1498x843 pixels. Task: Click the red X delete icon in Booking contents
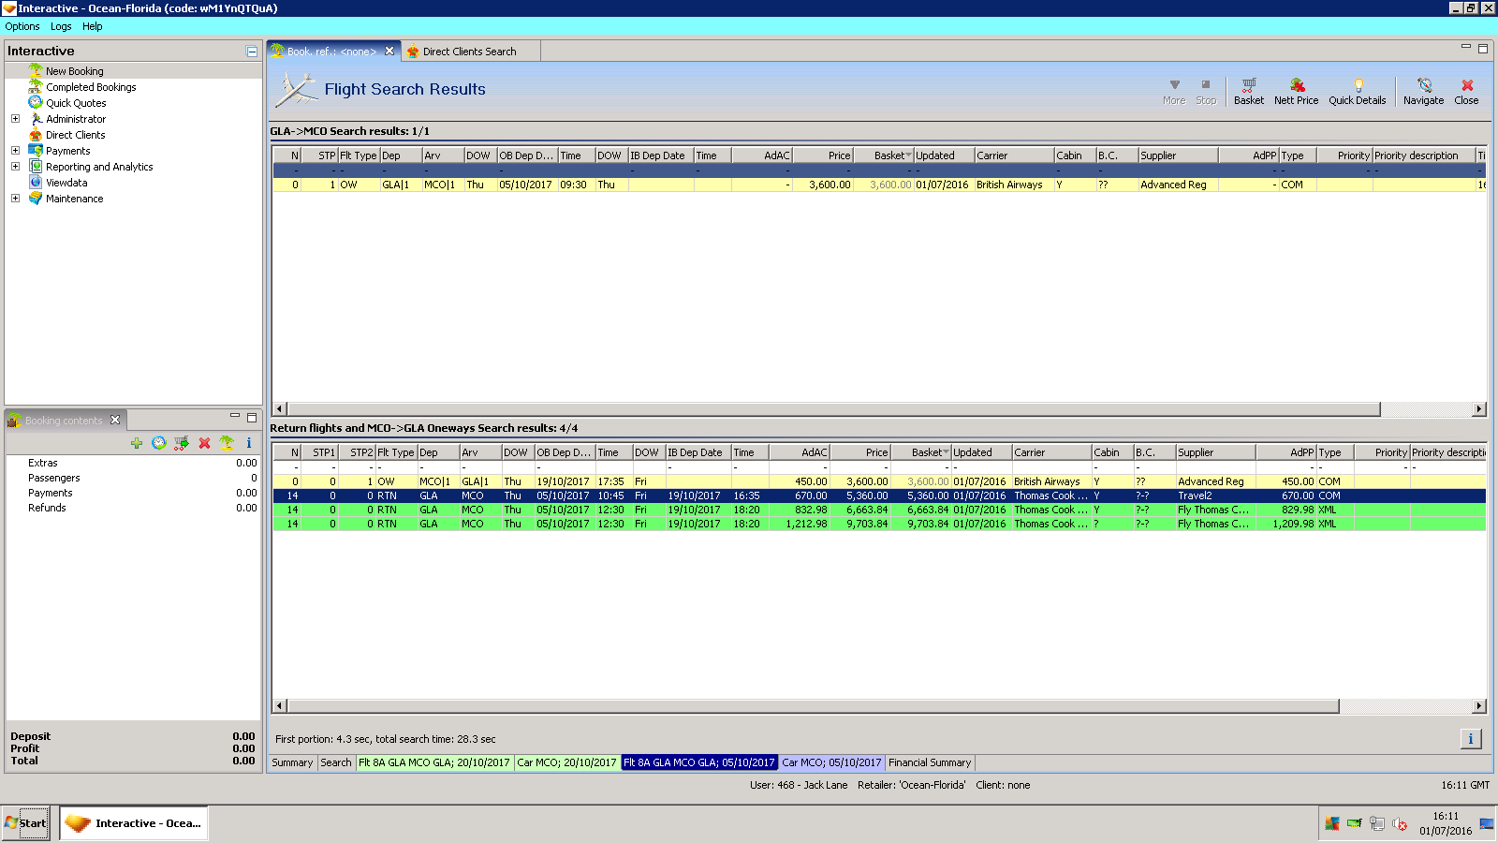click(x=204, y=443)
